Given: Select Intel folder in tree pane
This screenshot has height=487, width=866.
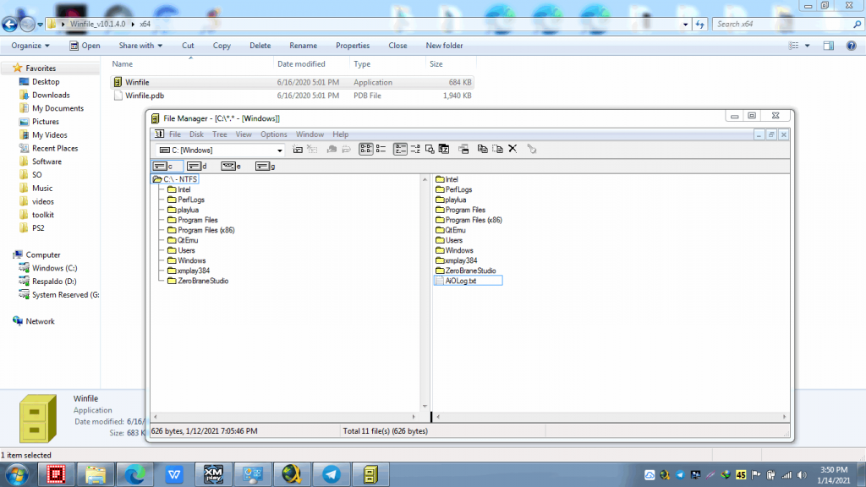Looking at the screenshot, I should point(179,189).
